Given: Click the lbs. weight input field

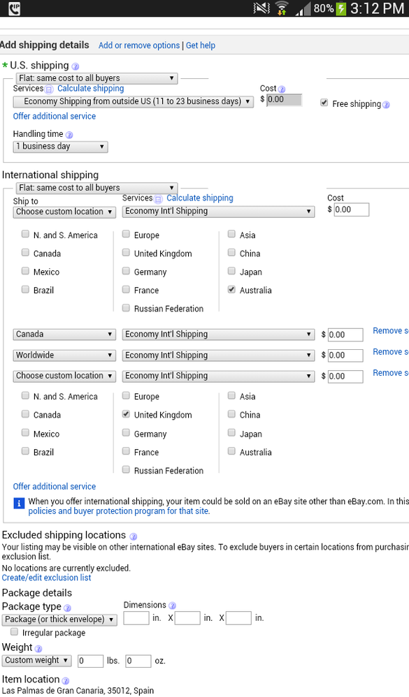Looking at the screenshot, I should (90, 661).
